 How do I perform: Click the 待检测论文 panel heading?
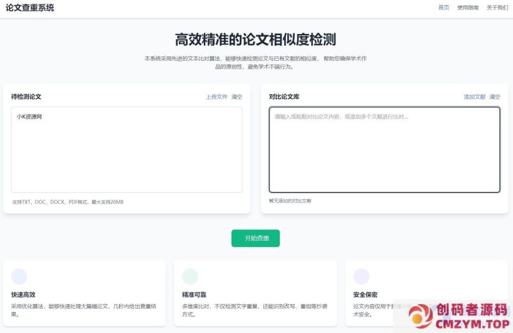point(26,97)
